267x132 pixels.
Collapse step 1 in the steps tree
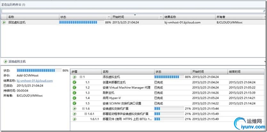click(81, 77)
